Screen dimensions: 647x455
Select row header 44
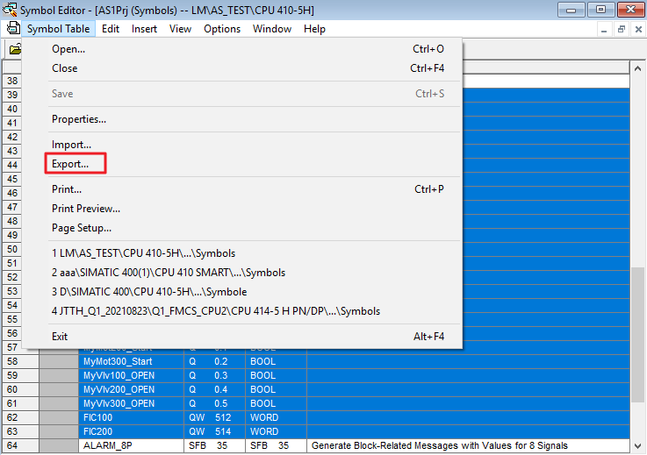pyautogui.click(x=12, y=165)
